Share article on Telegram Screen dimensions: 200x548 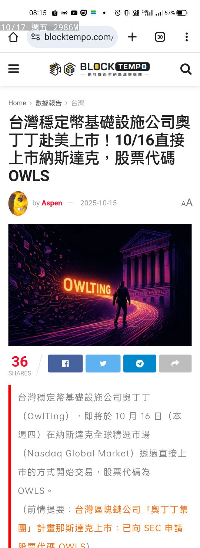pos(140,363)
